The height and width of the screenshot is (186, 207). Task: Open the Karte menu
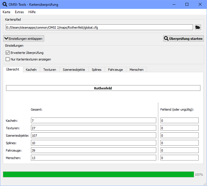click(x=6, y=12)
